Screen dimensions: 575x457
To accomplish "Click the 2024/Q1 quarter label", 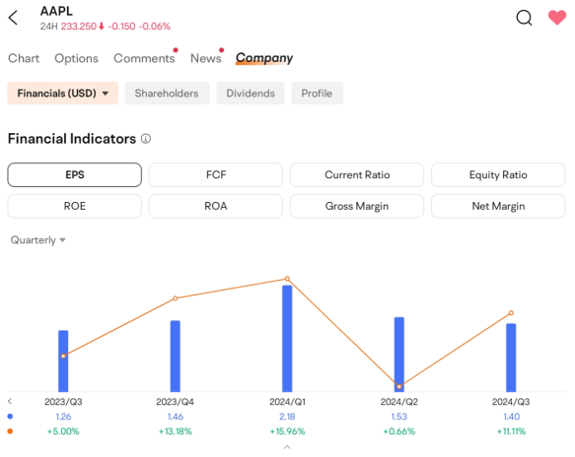I will click(287, 402).
